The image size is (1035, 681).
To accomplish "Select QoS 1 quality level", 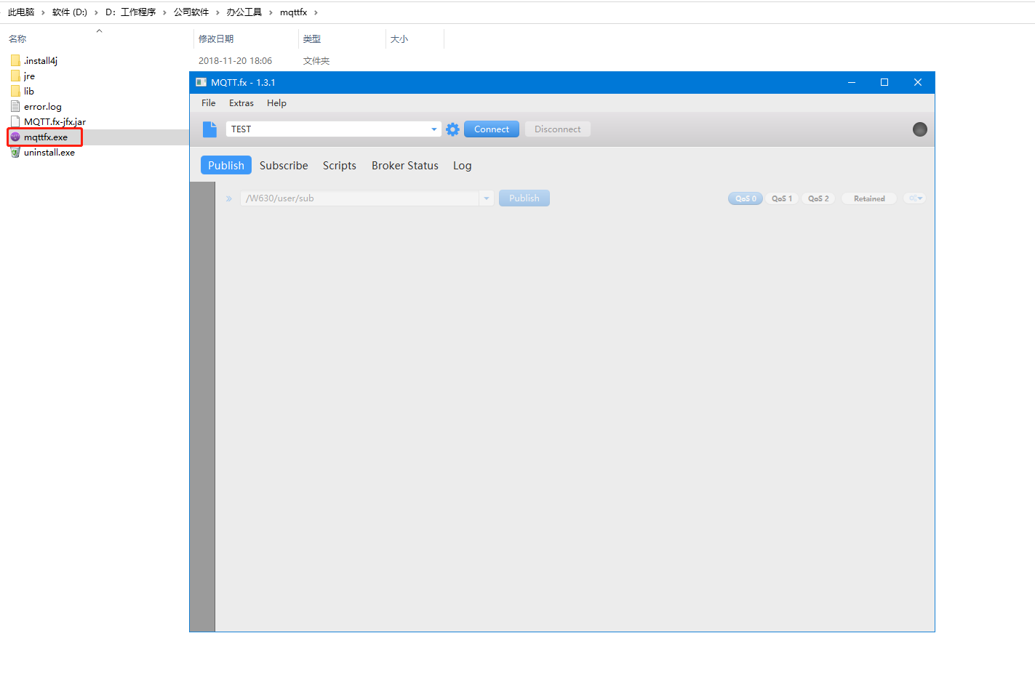I will click(x=782, y=198).
